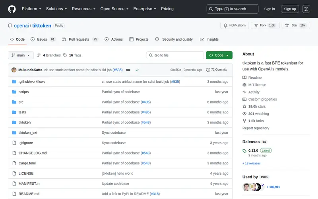Open the Cargo.toml file
The image size is (318, 199).
coord(27,163)
